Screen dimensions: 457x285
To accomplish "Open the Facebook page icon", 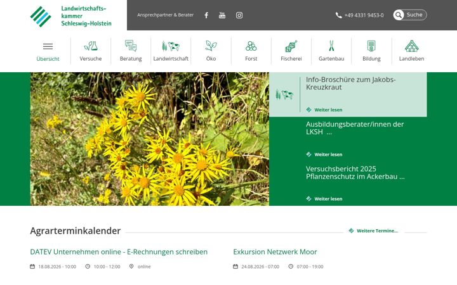I will tap(206, 15).
